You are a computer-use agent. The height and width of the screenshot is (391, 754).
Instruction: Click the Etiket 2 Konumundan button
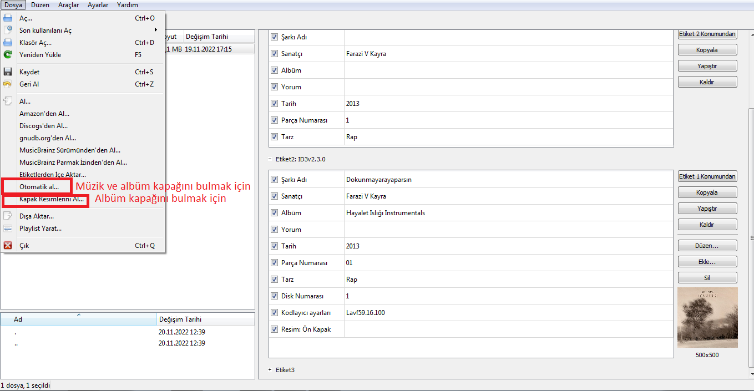coord(707,34)
